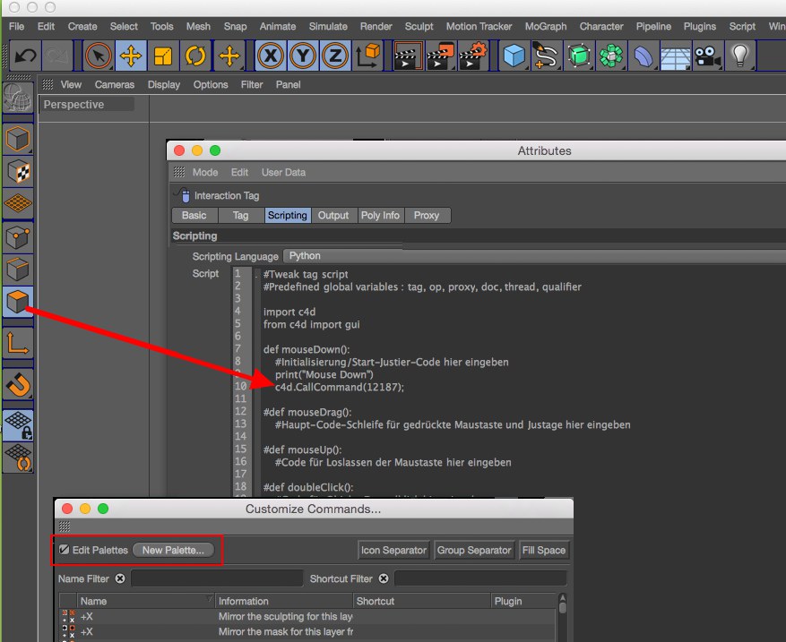Switch to Points mode
786x642 pixels.
(x=18, y=238)
